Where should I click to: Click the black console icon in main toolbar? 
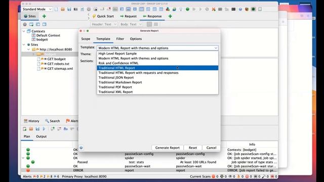233,9
